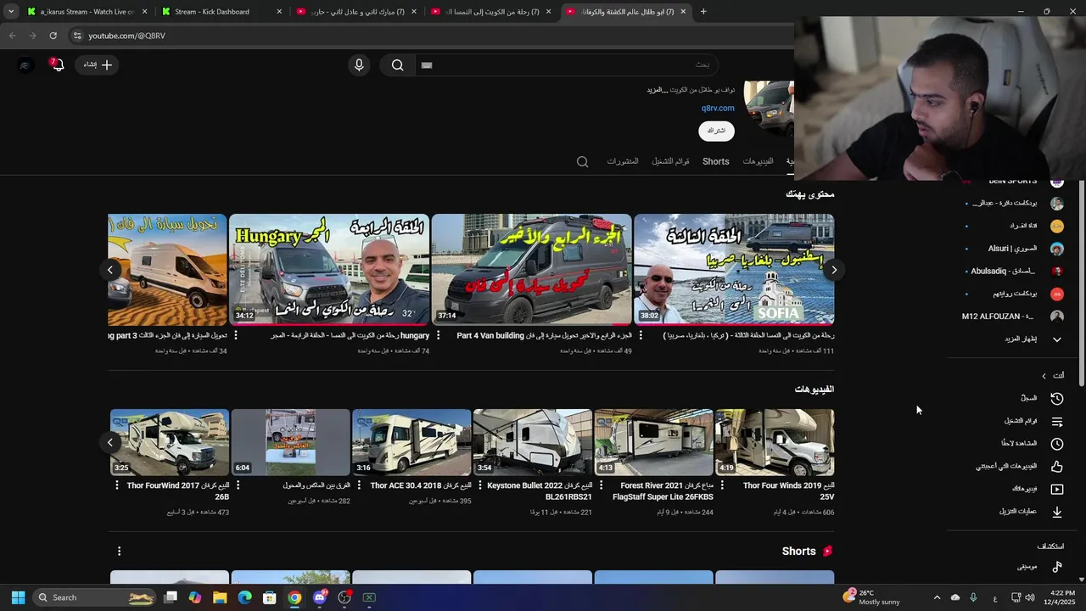Click the sidebar vertical scrollbar
Image resolution: width=1086 pixels, height=611 pixels.
1082,284
